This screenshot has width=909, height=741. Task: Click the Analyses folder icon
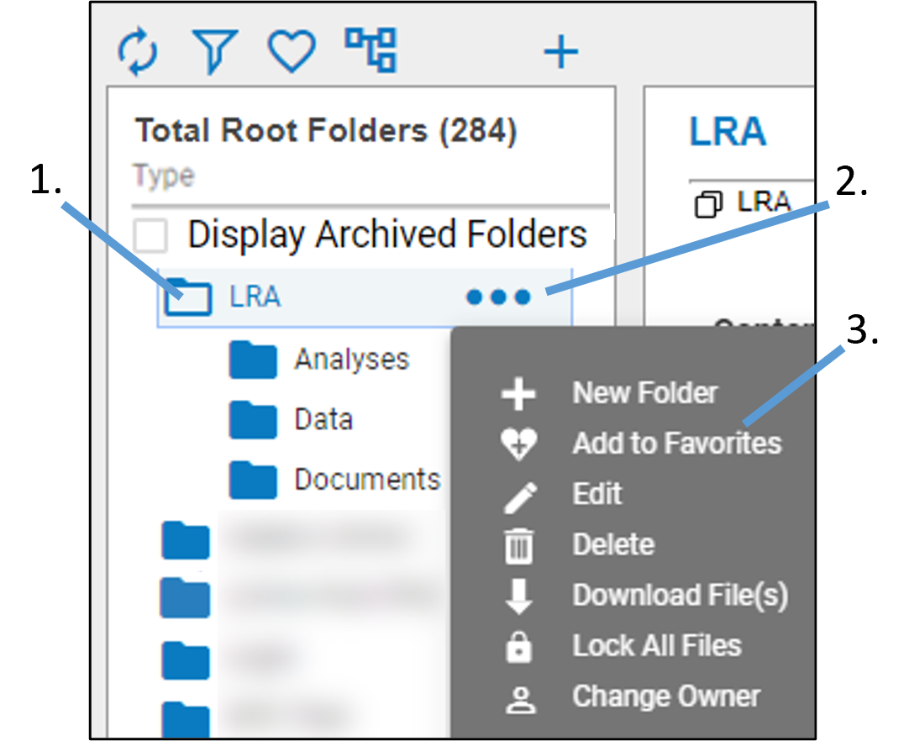253,360
